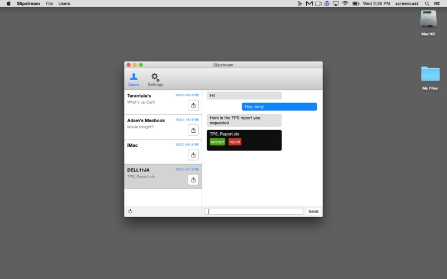Open Spotlight search magnifier

coord(427,3)
